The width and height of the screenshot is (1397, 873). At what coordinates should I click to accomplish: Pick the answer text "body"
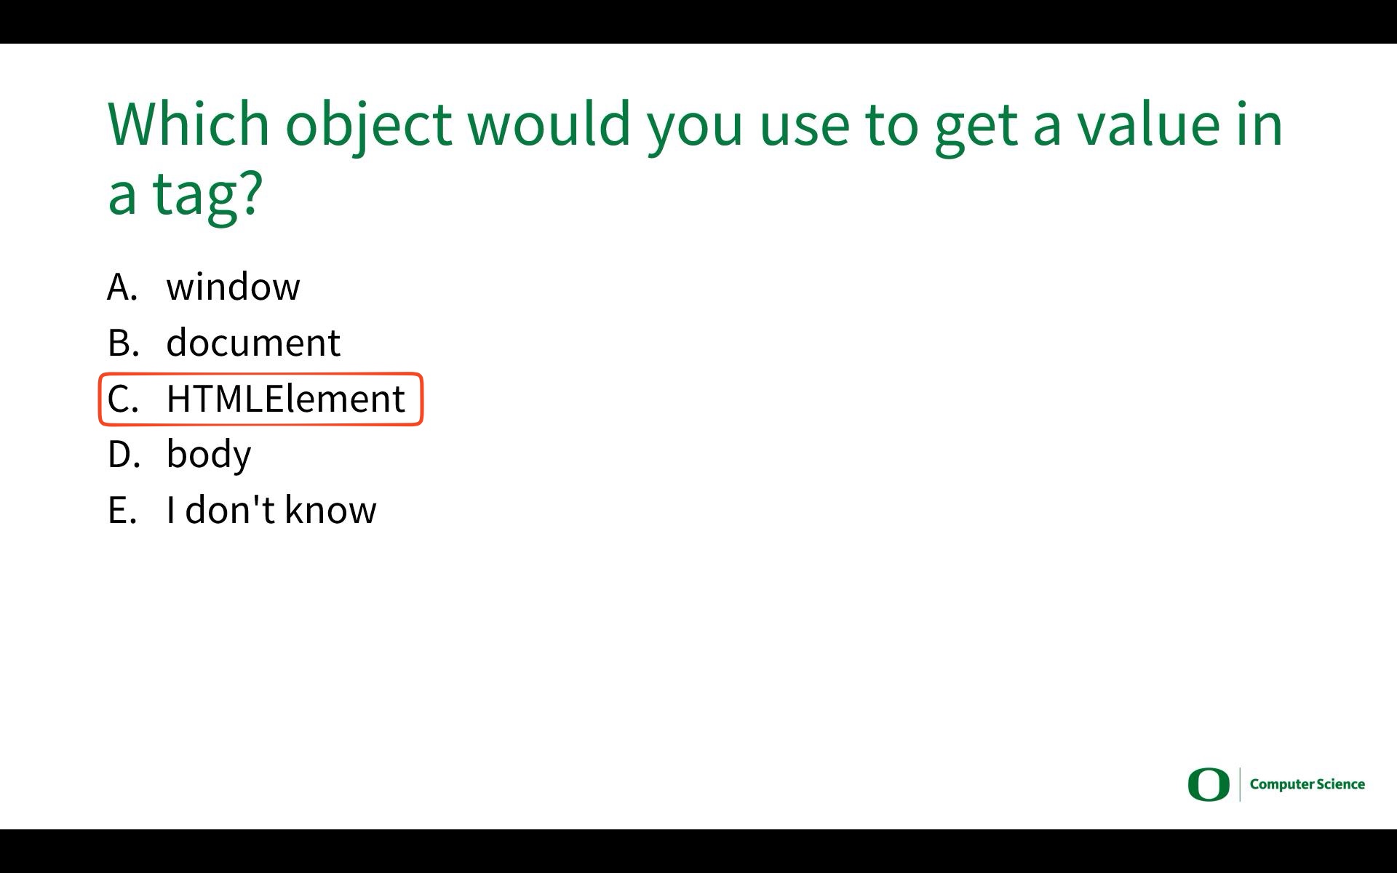pos(209,455)
